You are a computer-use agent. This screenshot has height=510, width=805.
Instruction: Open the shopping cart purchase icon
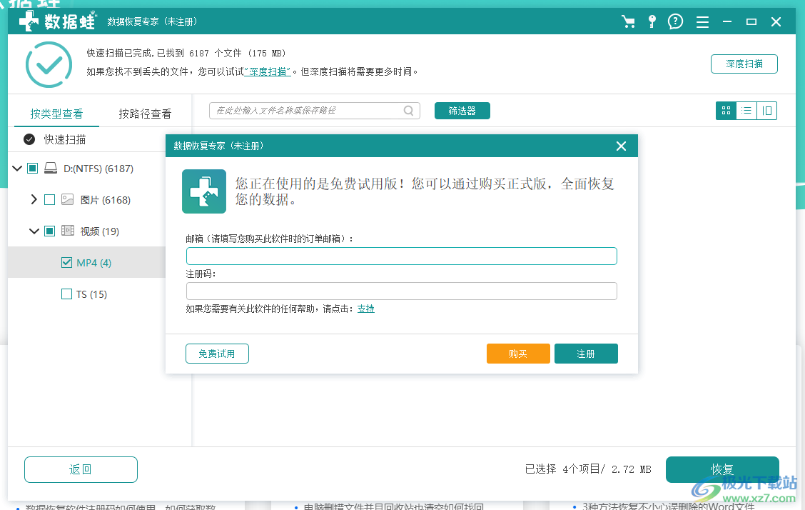coord(628,21)
